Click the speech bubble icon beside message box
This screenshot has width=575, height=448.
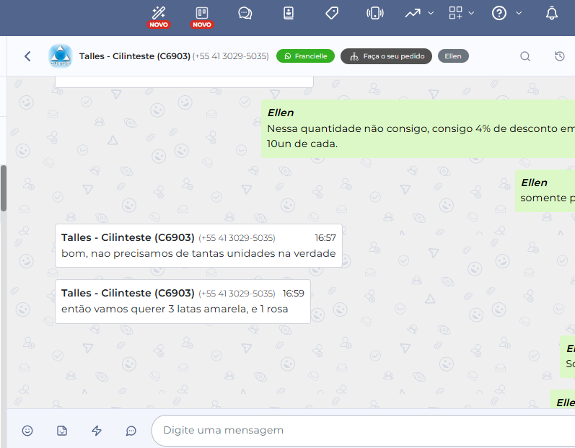131,431
